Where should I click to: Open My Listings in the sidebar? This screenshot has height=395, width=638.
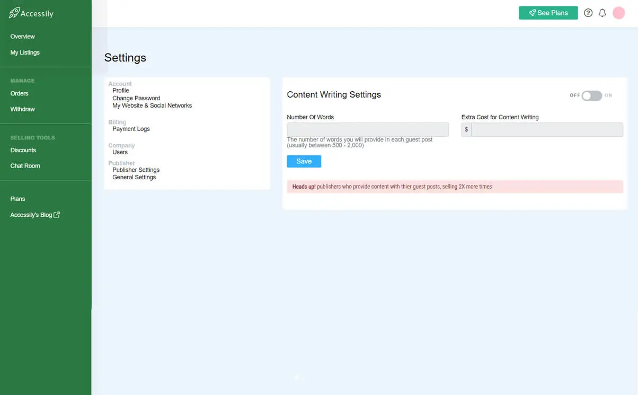pos(25,52)
